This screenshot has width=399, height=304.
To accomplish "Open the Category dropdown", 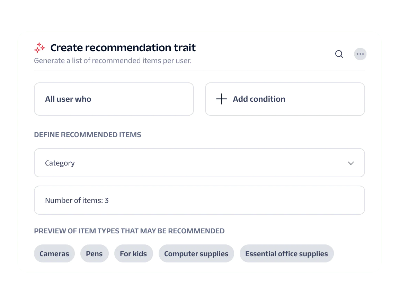I will (x=199, y=163).
